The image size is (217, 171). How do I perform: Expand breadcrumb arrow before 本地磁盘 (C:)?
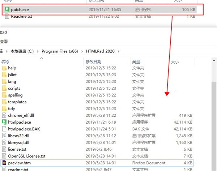coord(7,51)
